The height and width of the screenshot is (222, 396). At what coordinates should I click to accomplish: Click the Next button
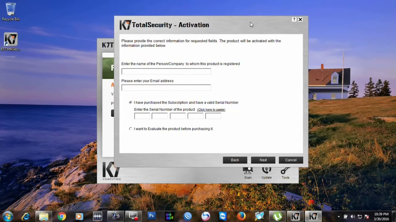click(x=263, y=160)
